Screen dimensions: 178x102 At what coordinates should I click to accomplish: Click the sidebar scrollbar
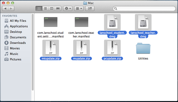coord(33,52)
